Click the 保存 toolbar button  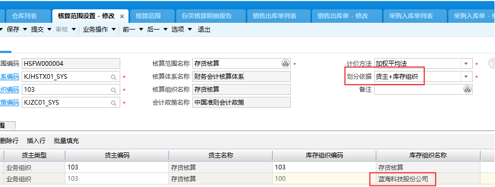tap(13, 30)
